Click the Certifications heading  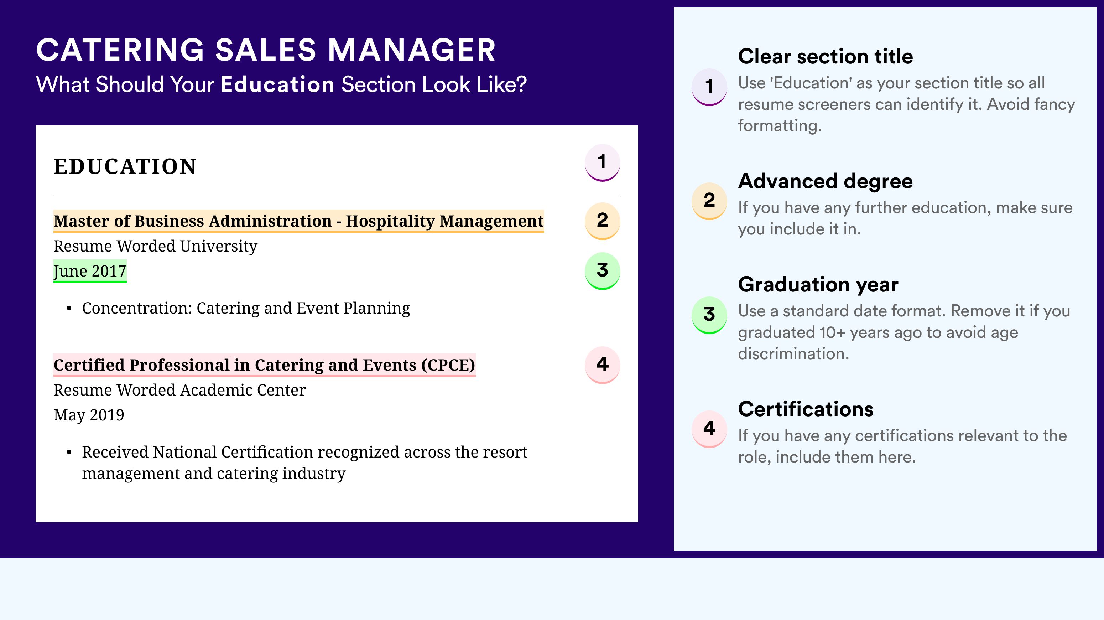click(x=805, y=409)
